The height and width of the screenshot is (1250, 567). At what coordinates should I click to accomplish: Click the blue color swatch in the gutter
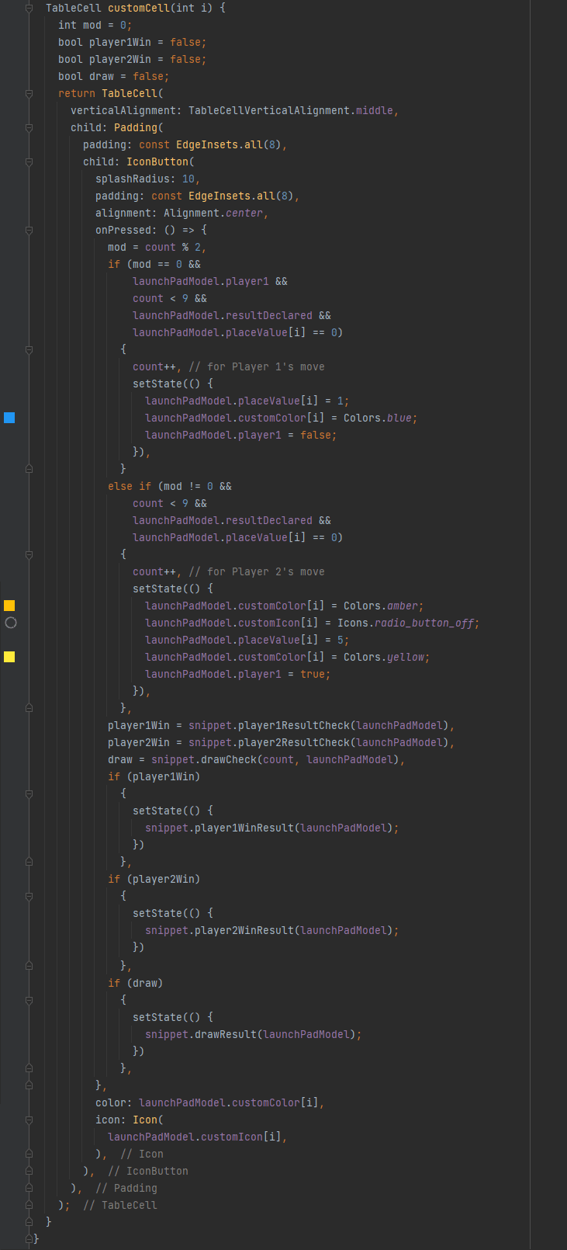tap(9, 418)
